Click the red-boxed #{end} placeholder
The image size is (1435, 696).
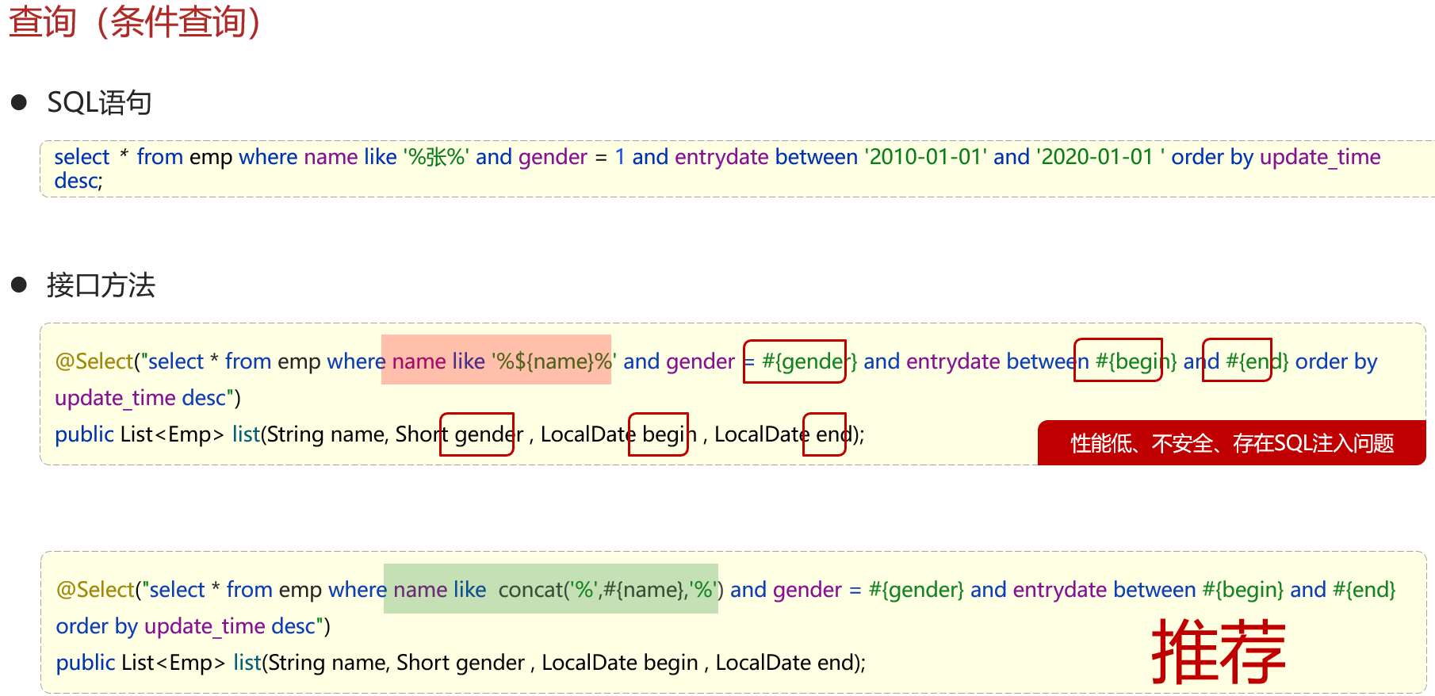[x=1237, y=361]
